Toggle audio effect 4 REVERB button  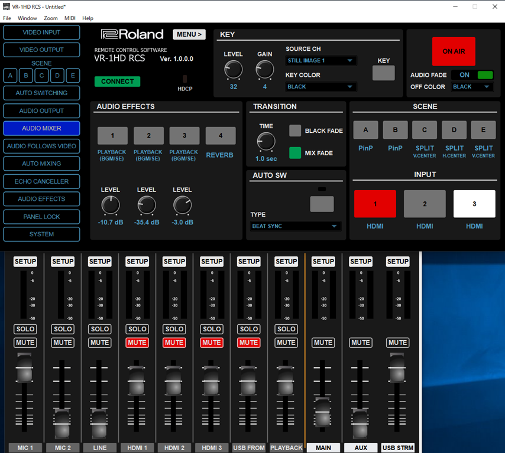(x=221, y=135)
